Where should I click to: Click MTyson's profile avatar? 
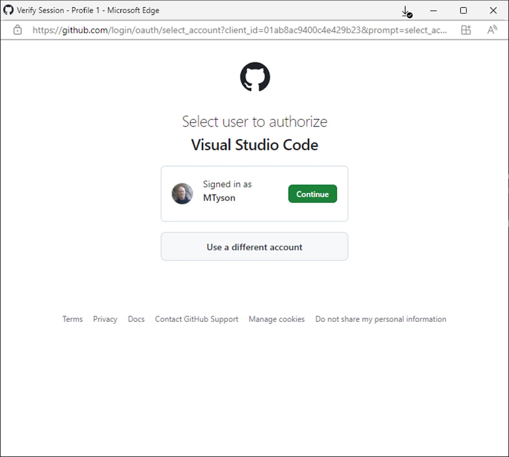[x=182, y=194]
